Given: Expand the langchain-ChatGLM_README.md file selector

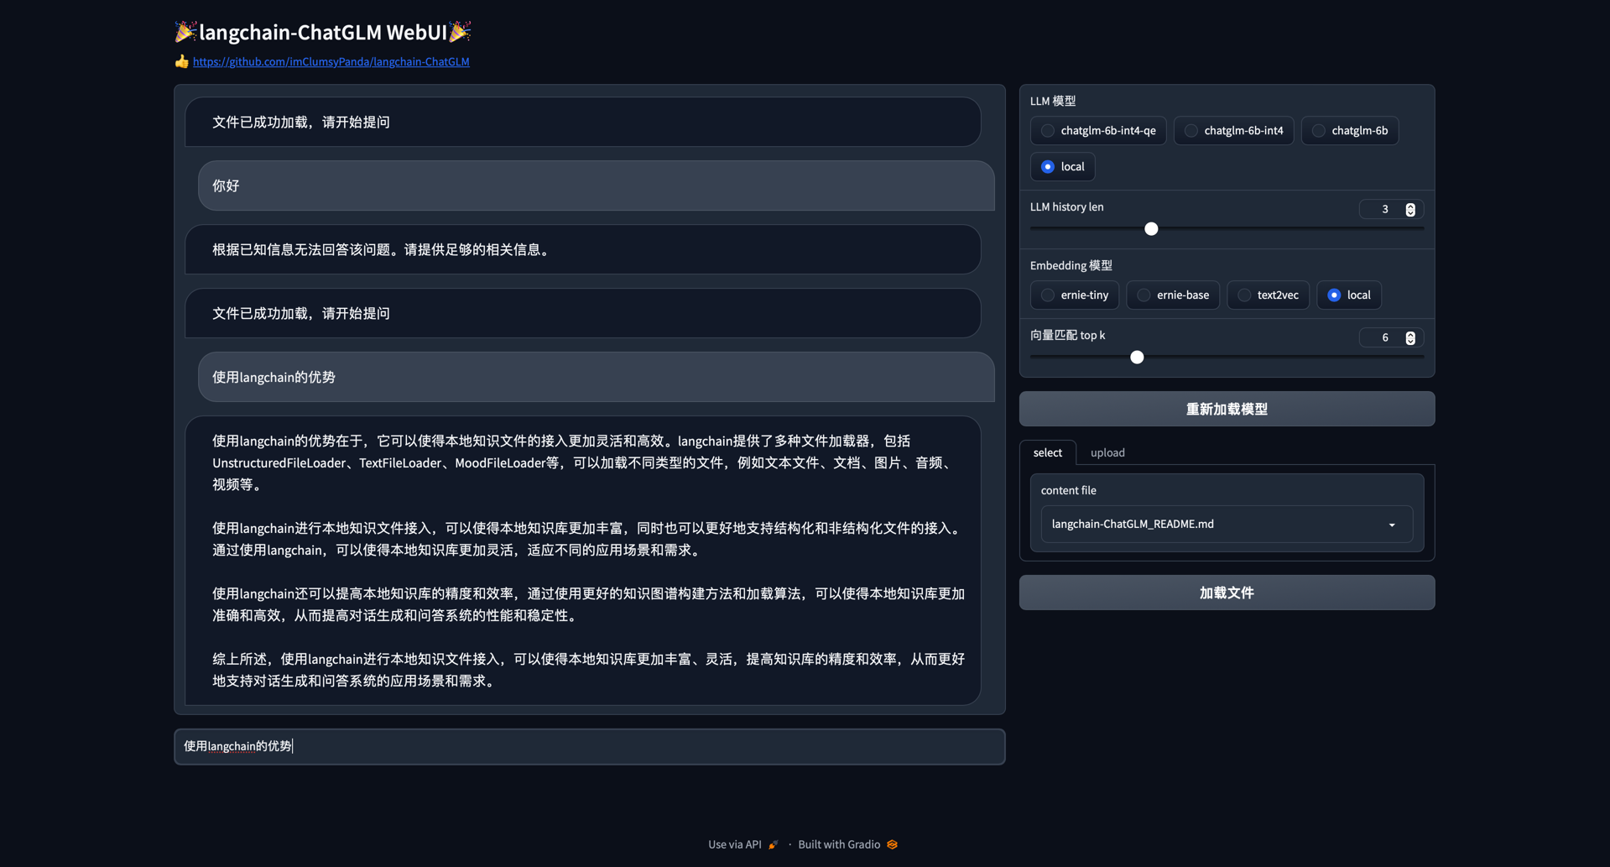Looking at the screenshot, I should (x=1217, y=525).
